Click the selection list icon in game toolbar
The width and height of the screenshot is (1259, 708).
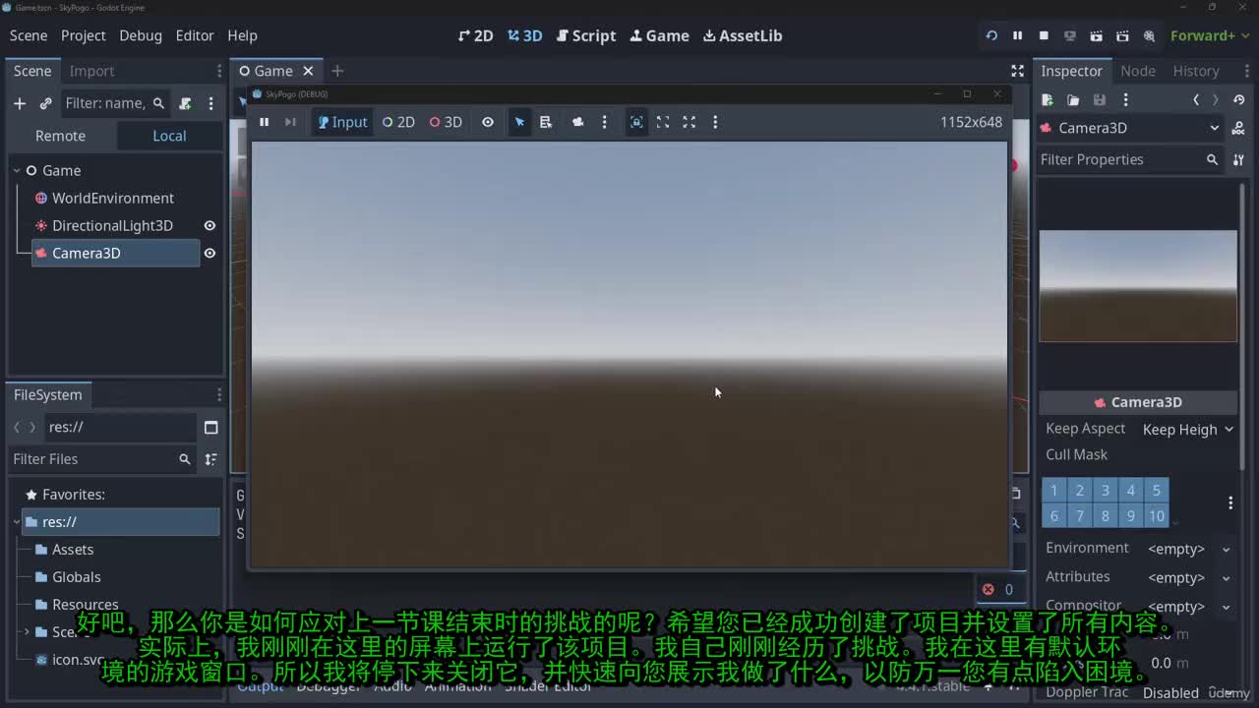point(546,122)
